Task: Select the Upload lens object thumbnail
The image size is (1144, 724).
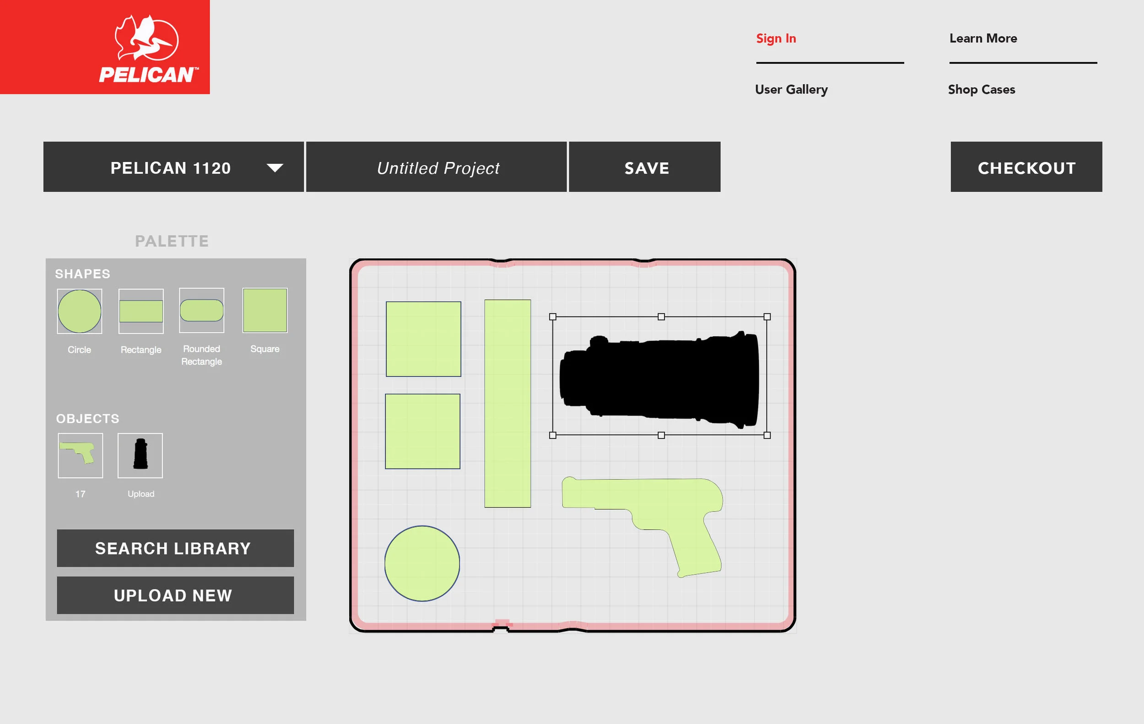Action: pos(140,455)
